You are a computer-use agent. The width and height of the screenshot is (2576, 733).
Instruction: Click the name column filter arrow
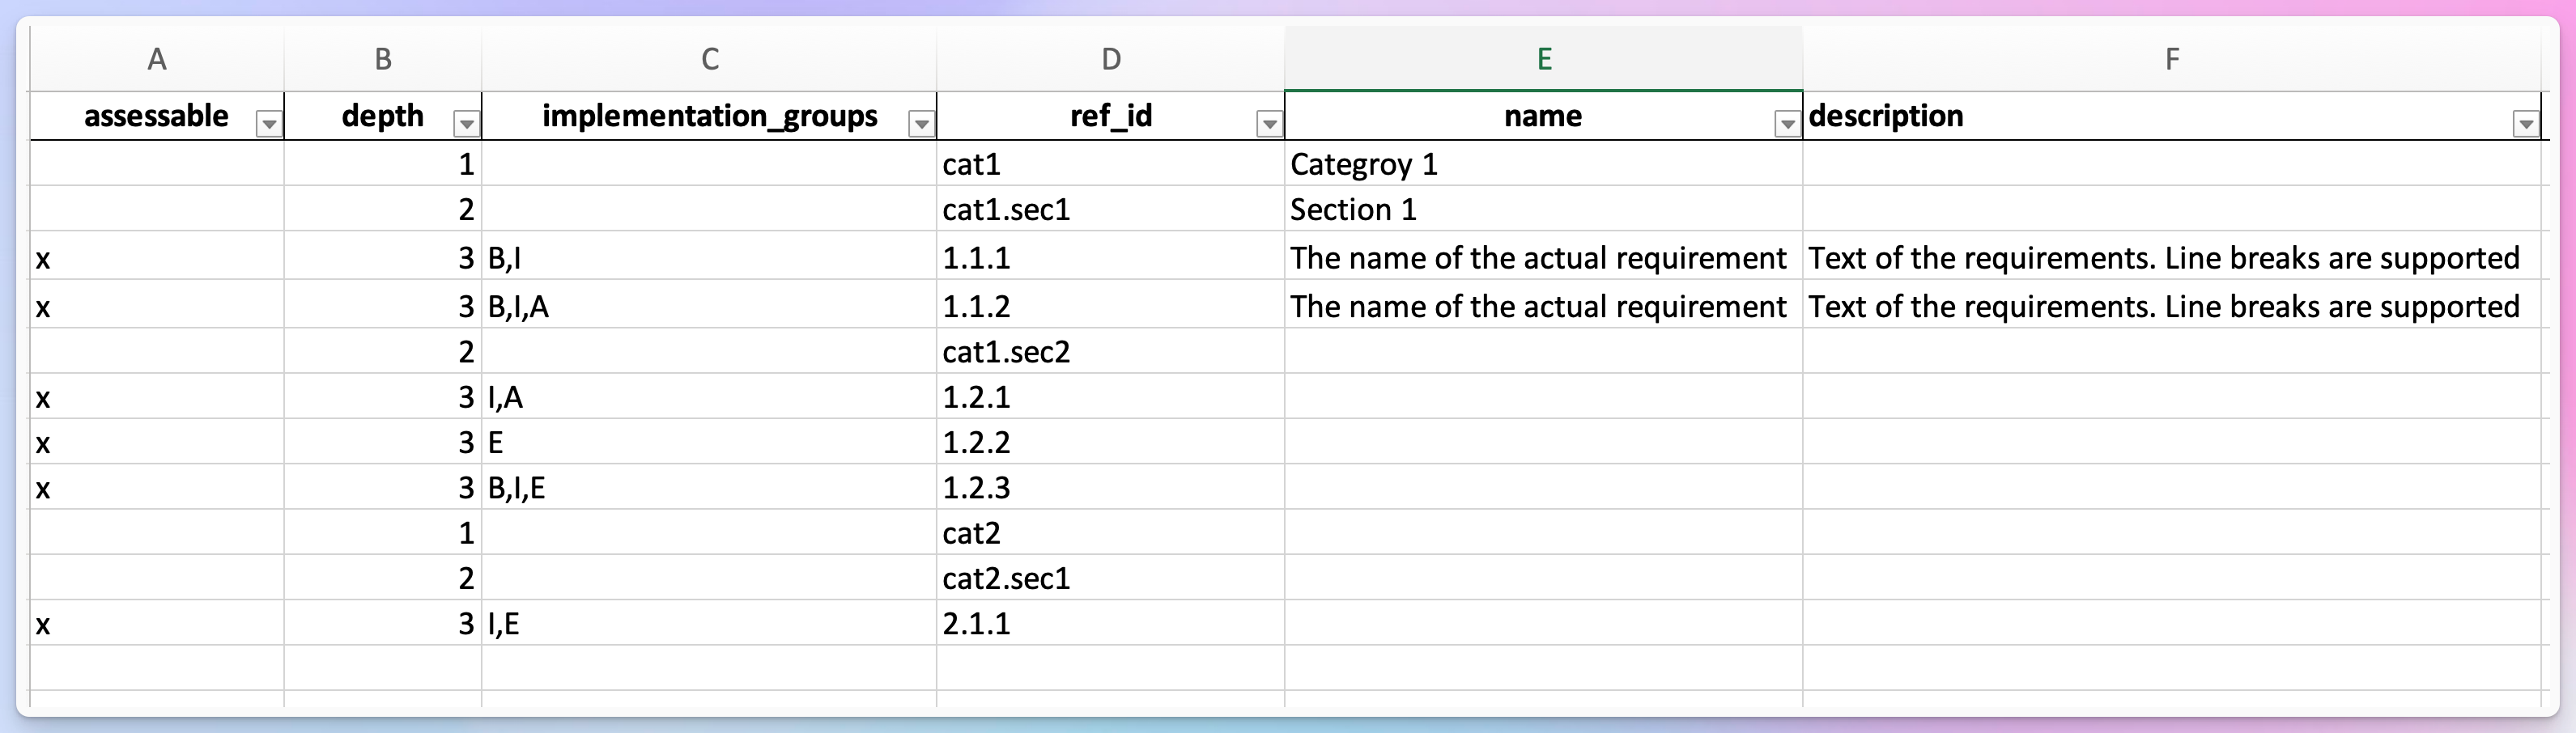click(1787, 123)
